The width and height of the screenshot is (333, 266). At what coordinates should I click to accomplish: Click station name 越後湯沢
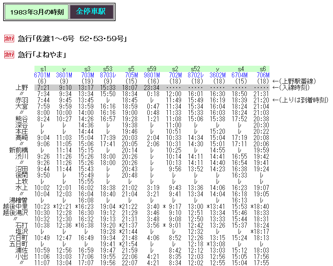pyautogui.click(x=15, y=213)
